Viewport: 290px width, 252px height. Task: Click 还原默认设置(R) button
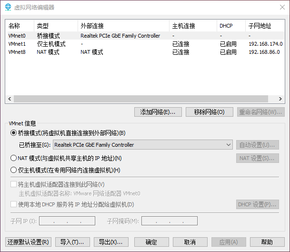pos(28,242)
